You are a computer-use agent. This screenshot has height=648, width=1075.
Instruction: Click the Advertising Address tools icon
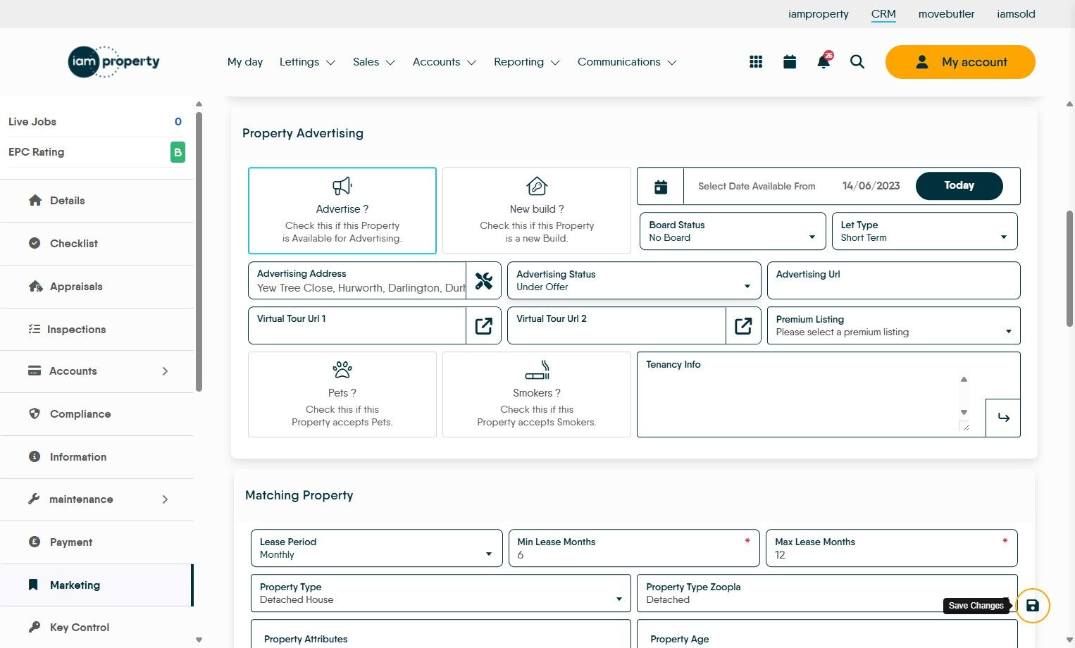tap(484, 281)
